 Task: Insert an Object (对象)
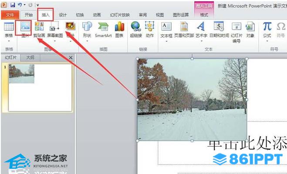click(250, 27)
